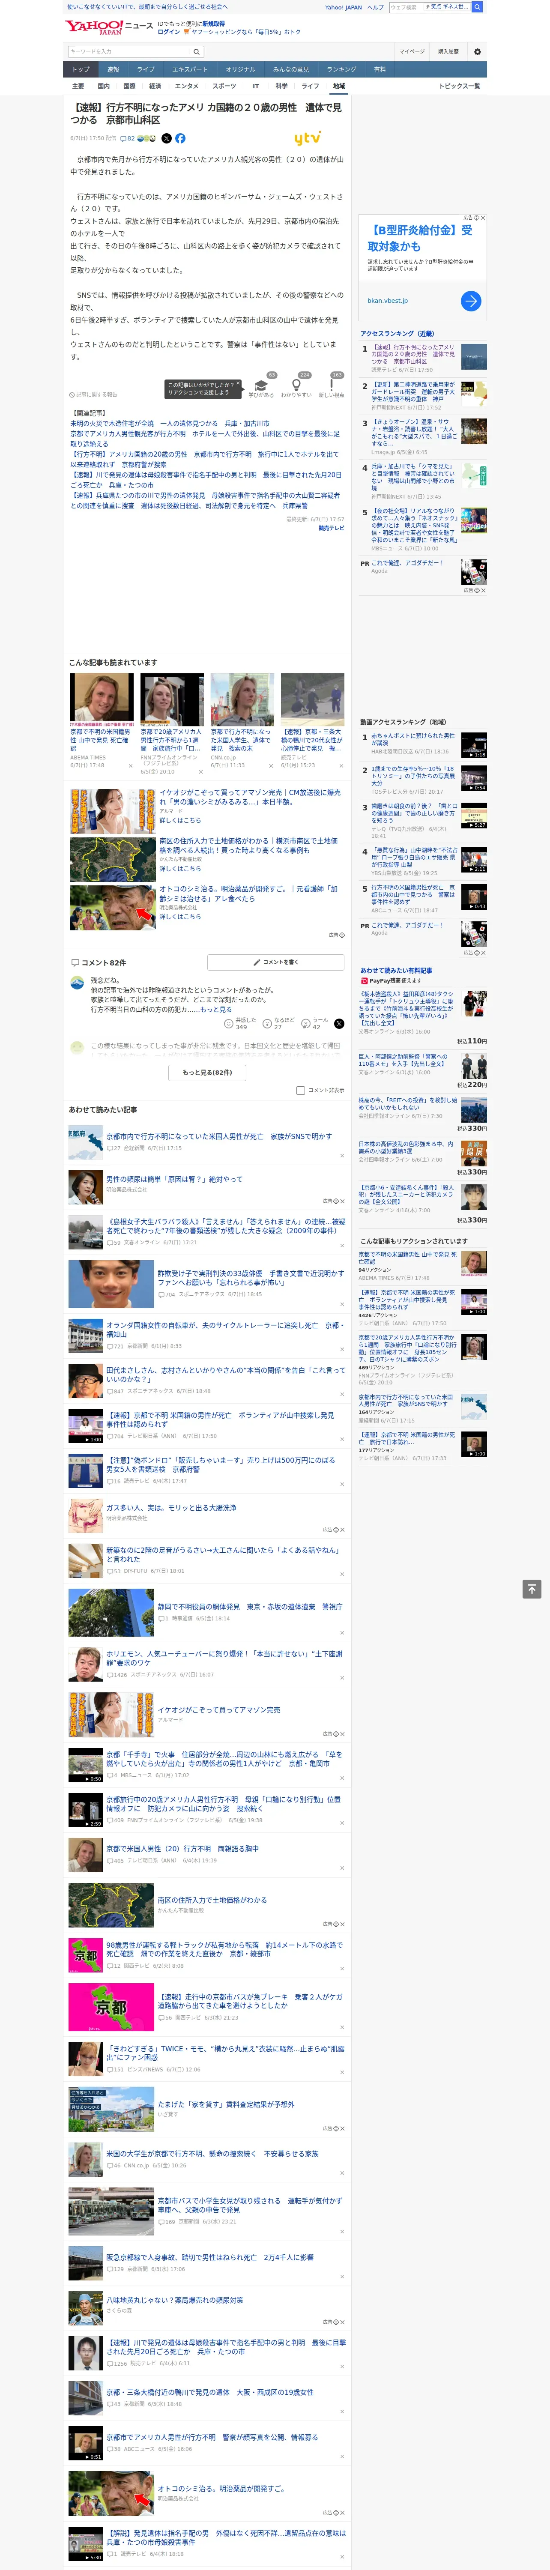Image resolution: width=550 pixels, height=2570 pixels.
Task: Click なるほど reaction on first comment
Action: [279, 1024]
